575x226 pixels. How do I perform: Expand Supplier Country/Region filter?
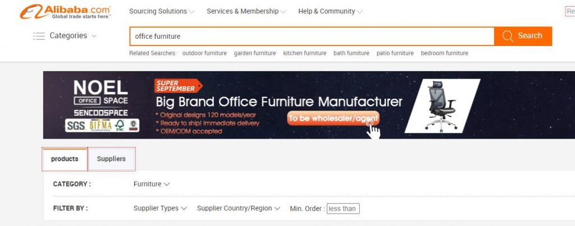[238, 208]
